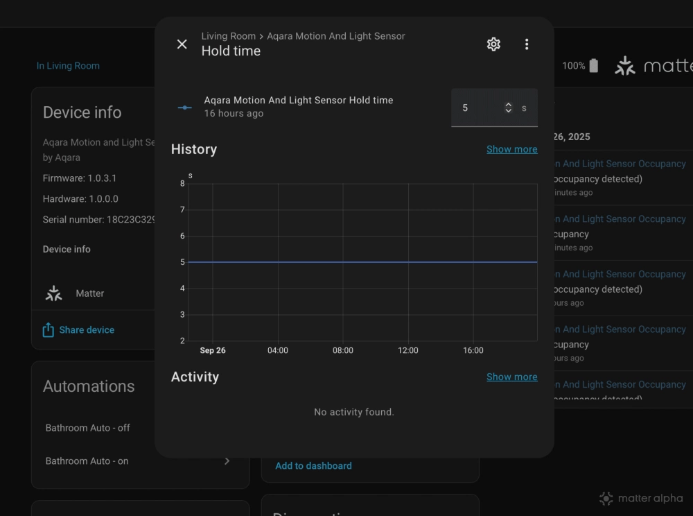Click the Matter logo in the top bar

pos(624,65)
